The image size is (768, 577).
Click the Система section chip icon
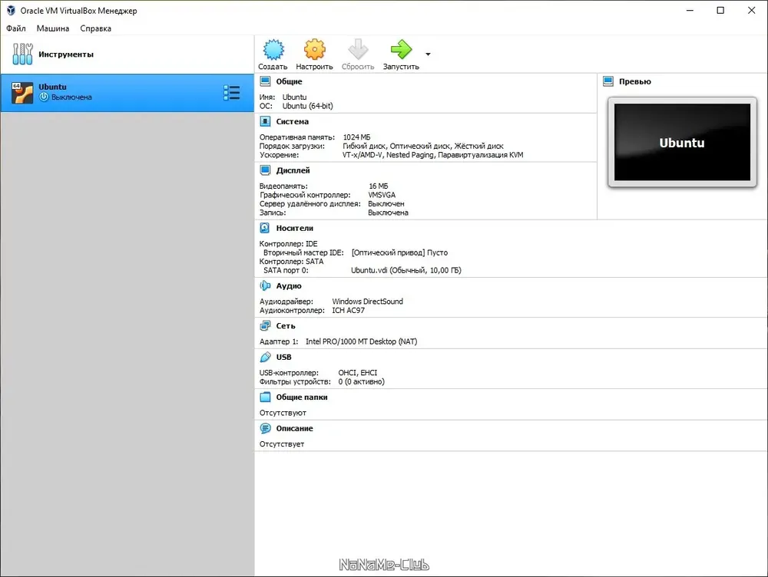tap(265, 121)
